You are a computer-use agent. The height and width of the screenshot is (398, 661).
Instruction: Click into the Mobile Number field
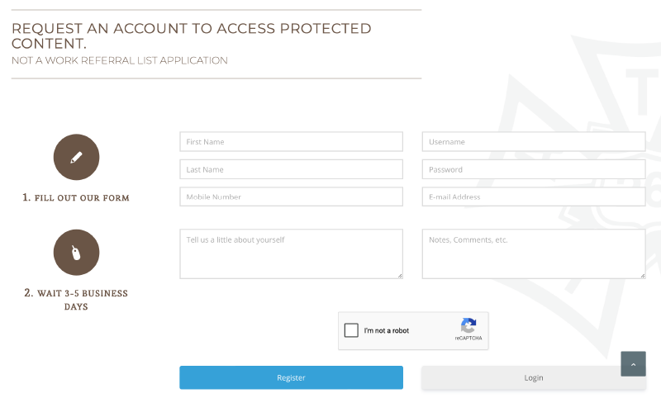point(292,197)
